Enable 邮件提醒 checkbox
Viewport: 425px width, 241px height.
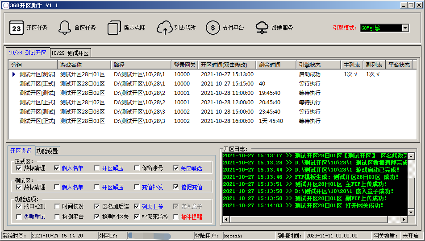pyautogui.click(x=176, y=216)
